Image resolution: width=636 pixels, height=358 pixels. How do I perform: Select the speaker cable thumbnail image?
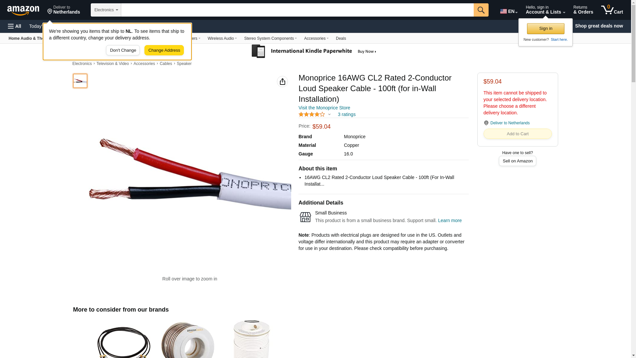(x=80, y=81)
